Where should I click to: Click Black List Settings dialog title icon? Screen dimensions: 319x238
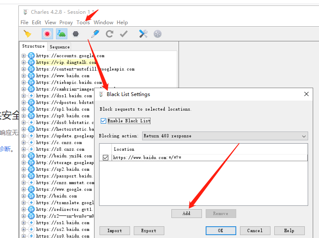pyautogui.click(x=101, y=94)
